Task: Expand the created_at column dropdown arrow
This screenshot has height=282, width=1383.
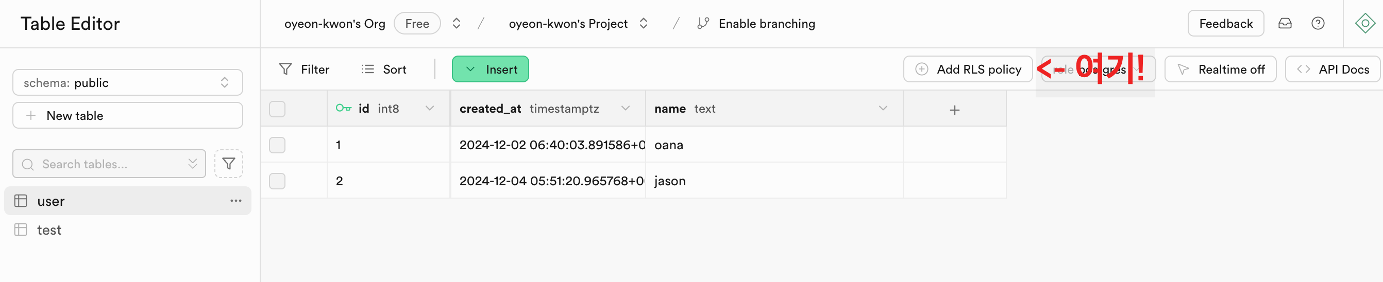Action: [626, 108]
